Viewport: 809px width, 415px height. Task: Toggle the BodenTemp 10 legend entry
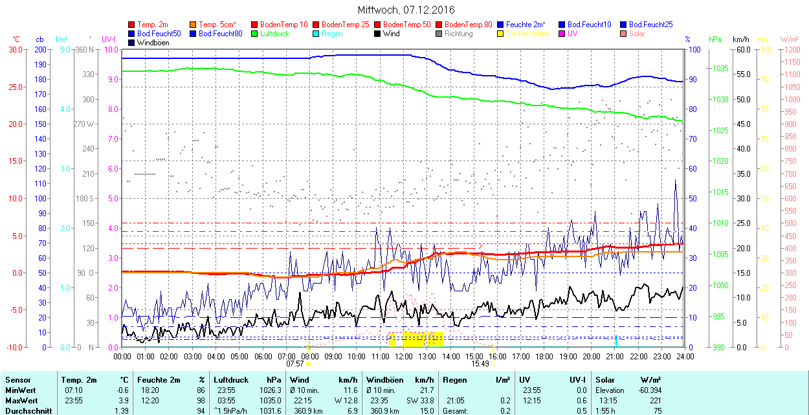(x=283, y=25)
